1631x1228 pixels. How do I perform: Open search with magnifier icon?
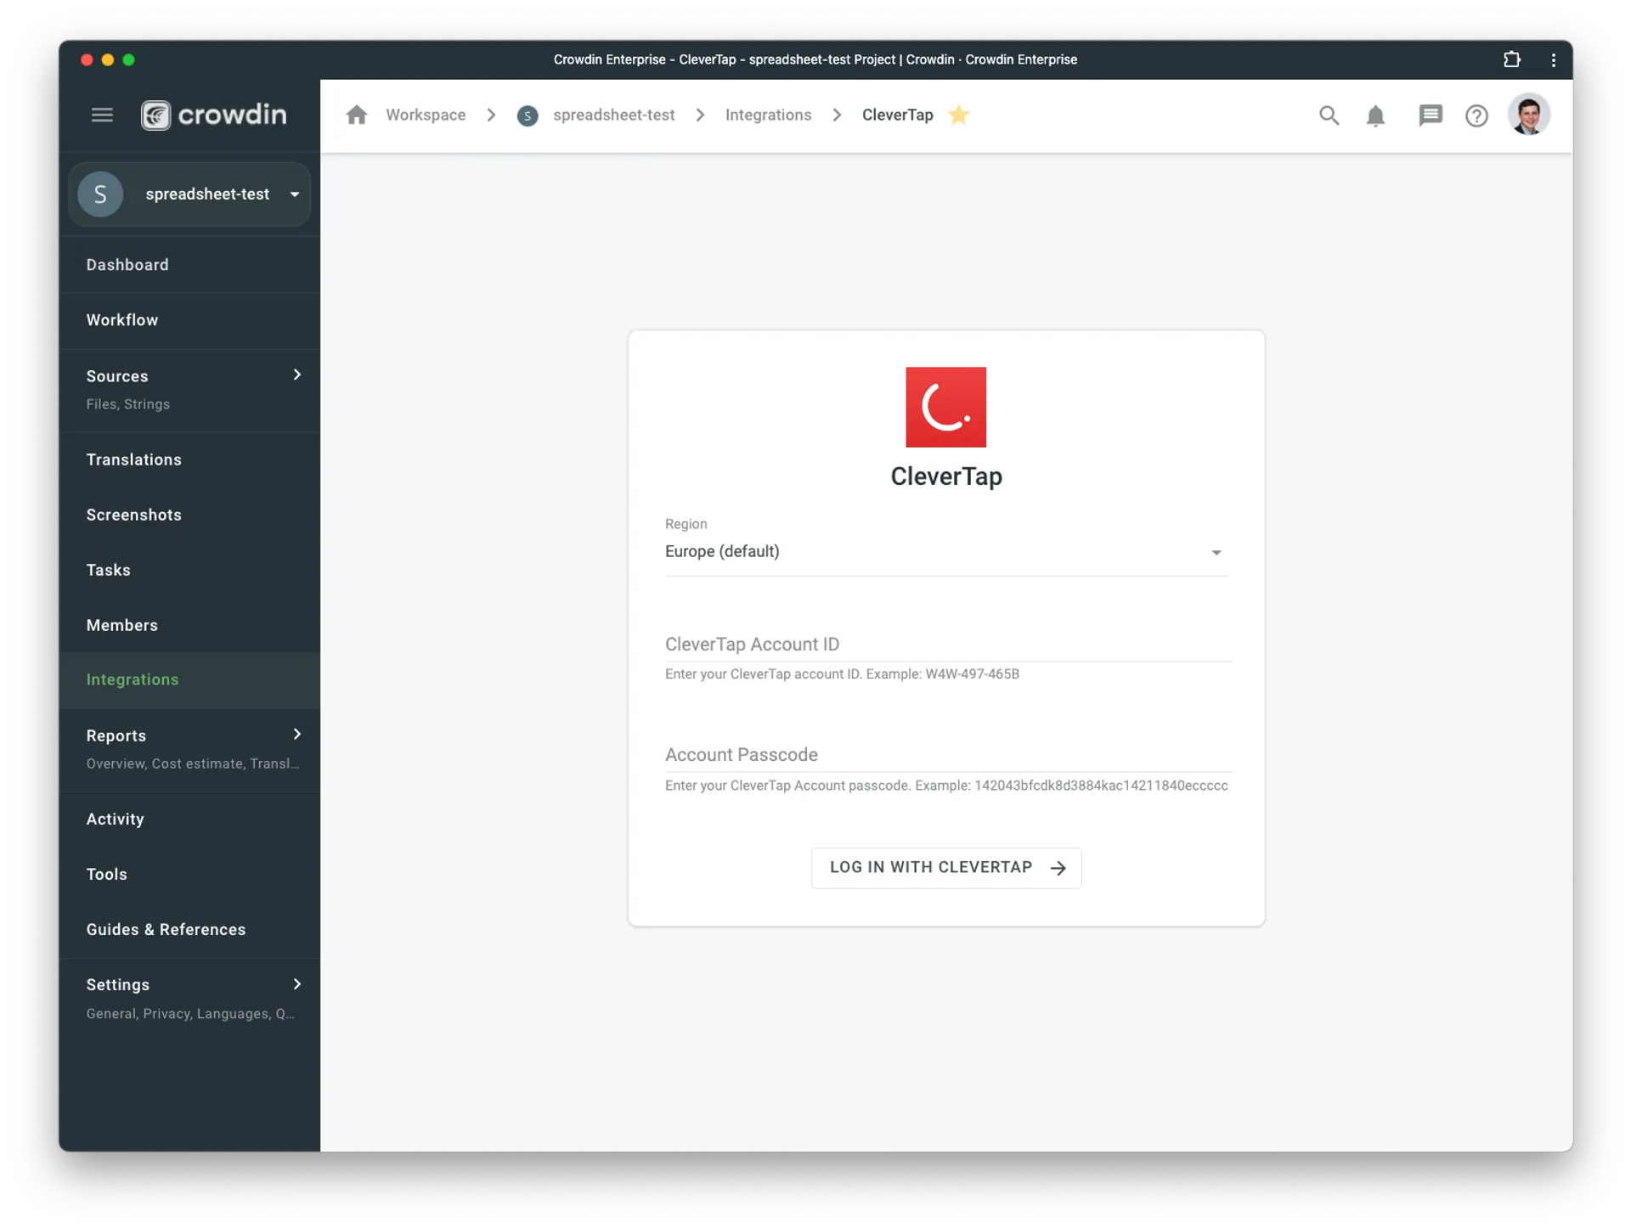[x=1329, y=115]
